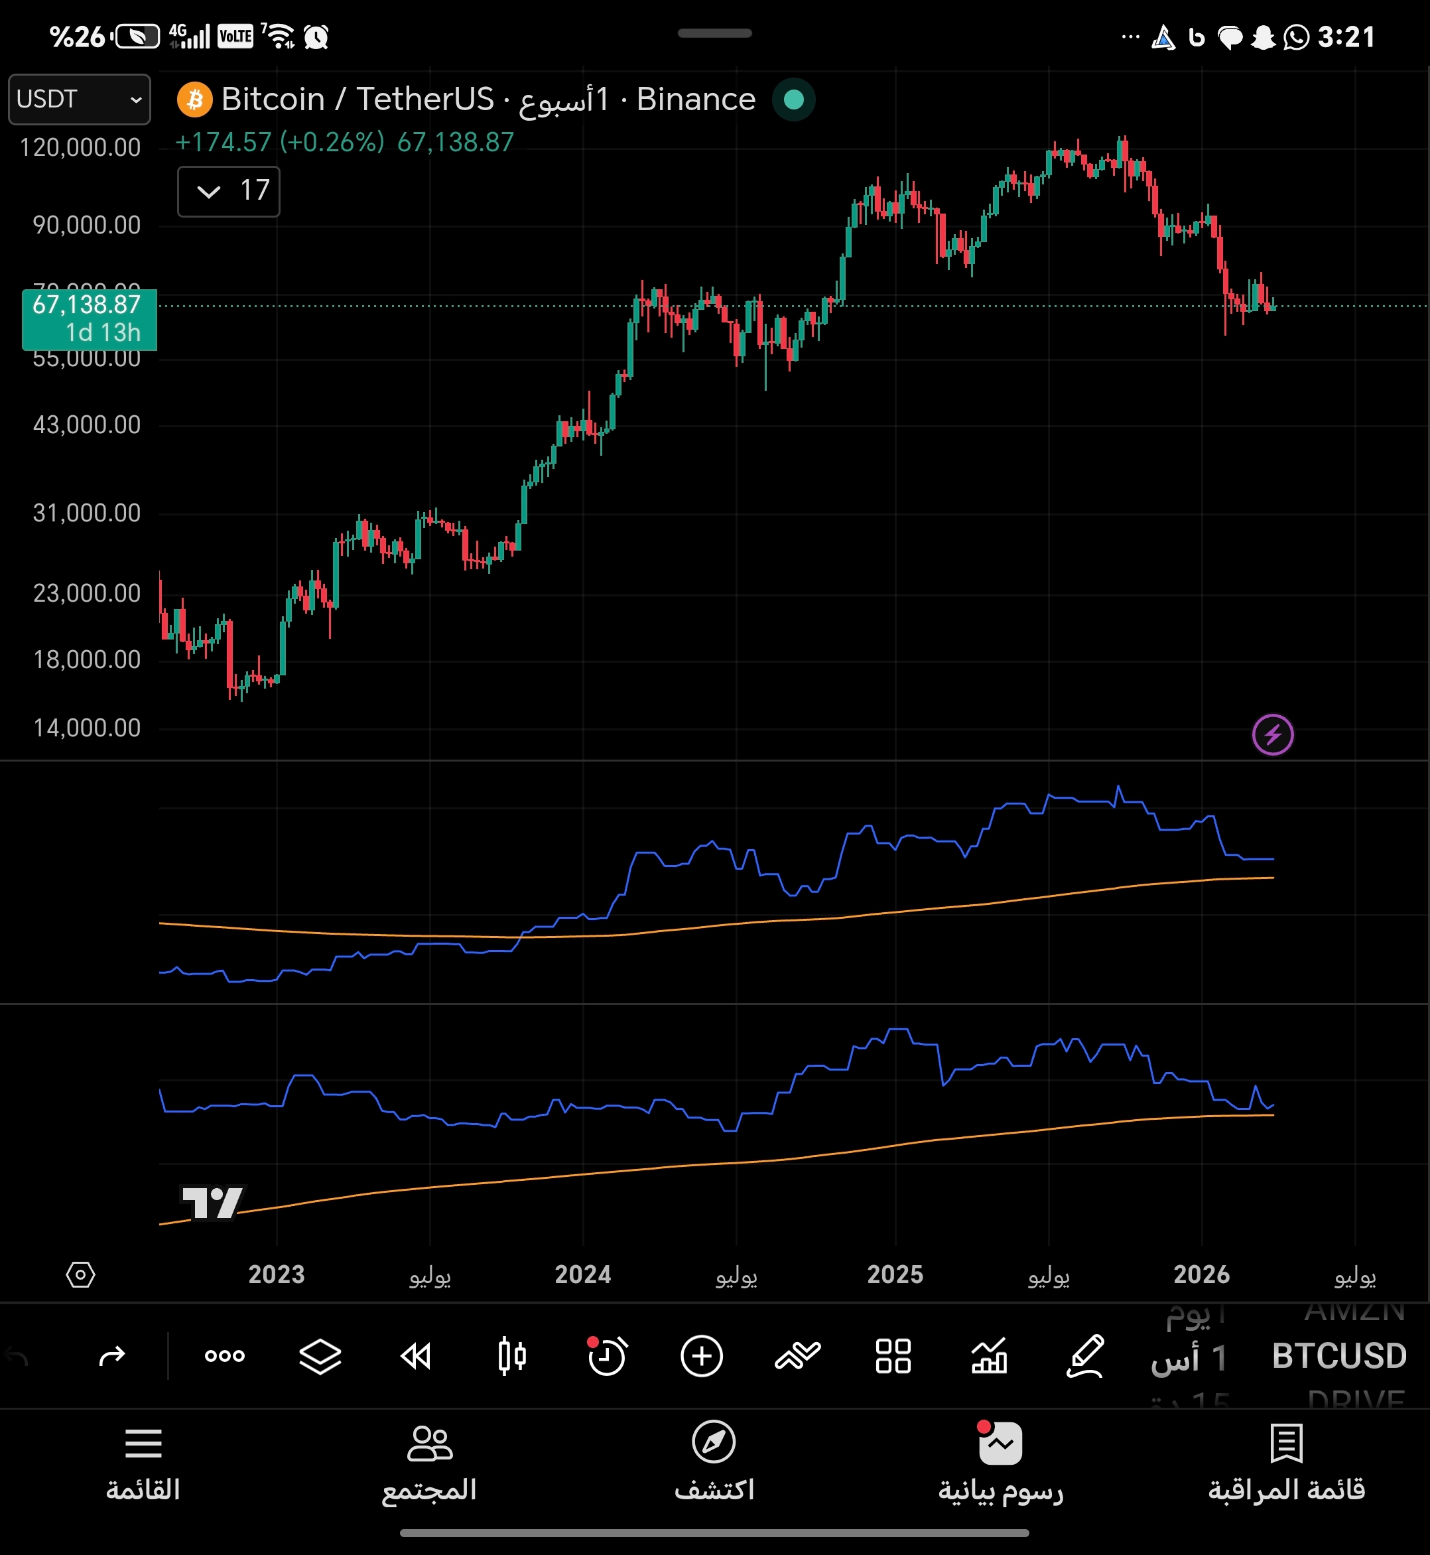Switch to the Community tab
This screenshot has width=1430, height=1555.
click(428, 1462)
